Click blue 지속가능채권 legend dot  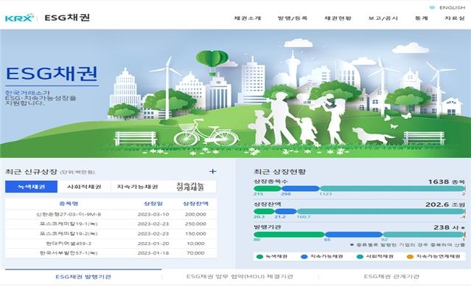304,257
